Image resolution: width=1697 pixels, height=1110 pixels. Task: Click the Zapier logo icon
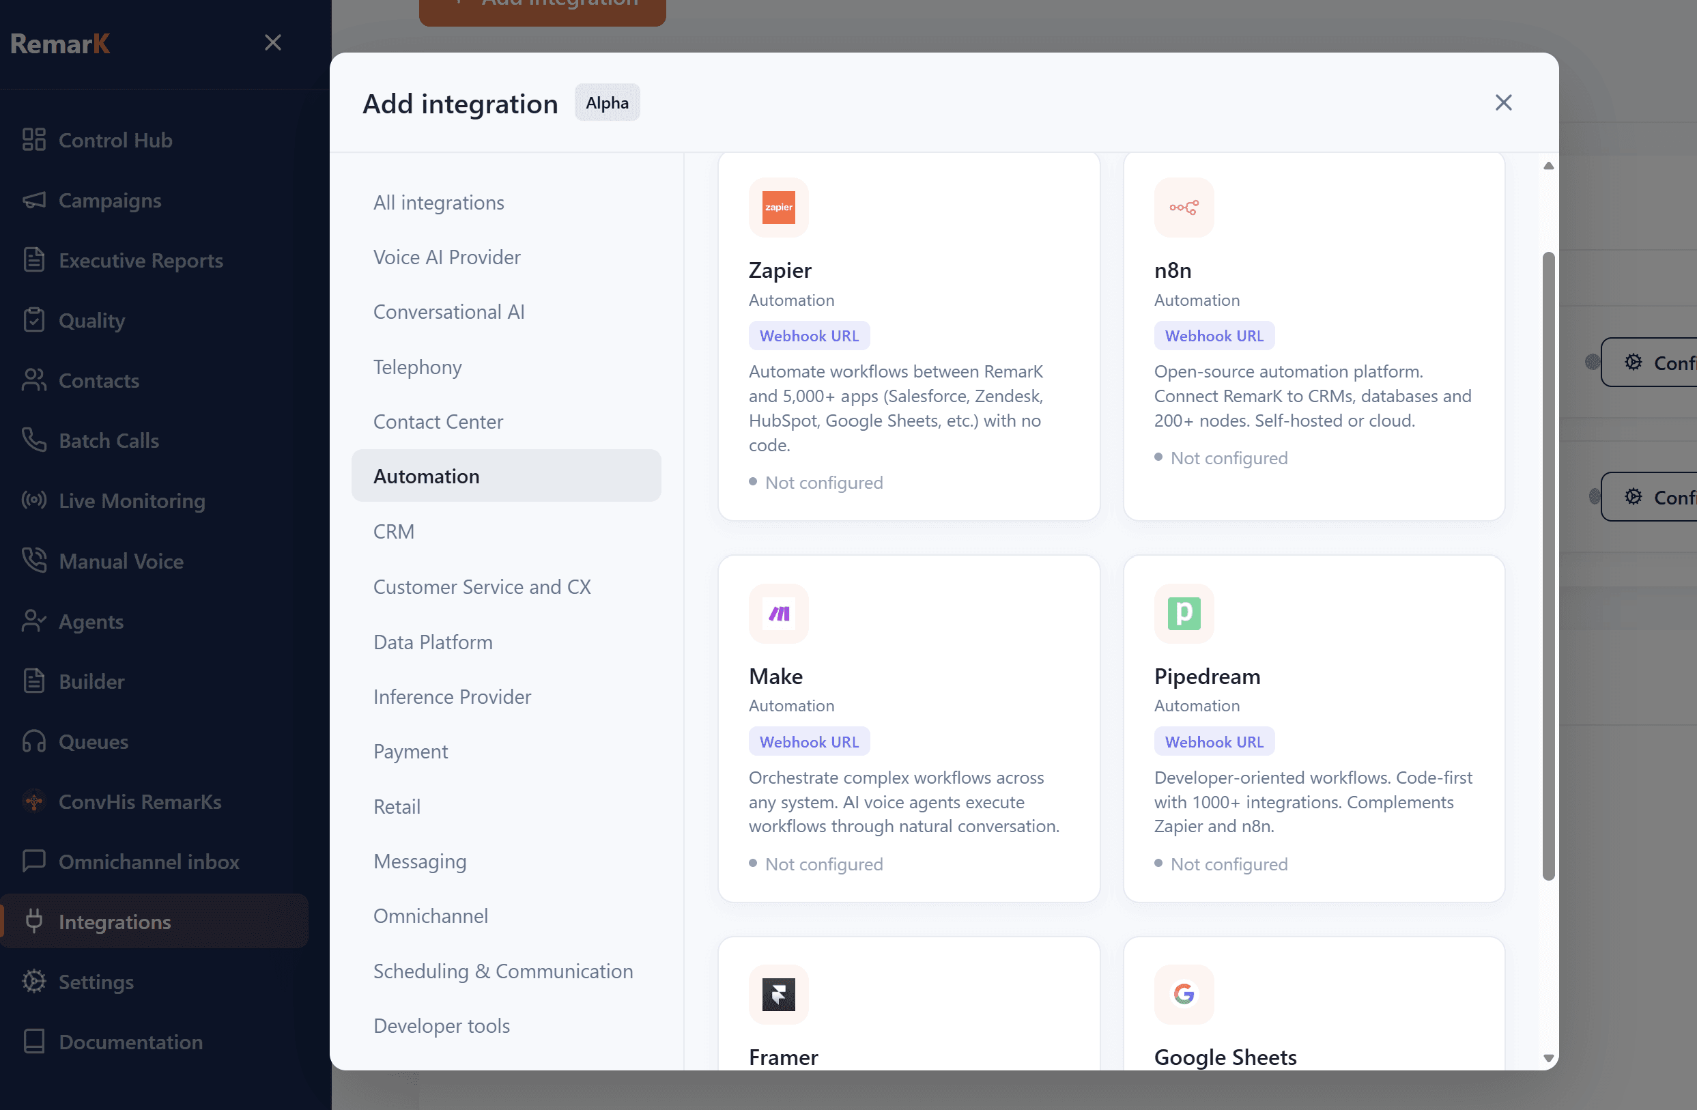(x=778, y=208)
